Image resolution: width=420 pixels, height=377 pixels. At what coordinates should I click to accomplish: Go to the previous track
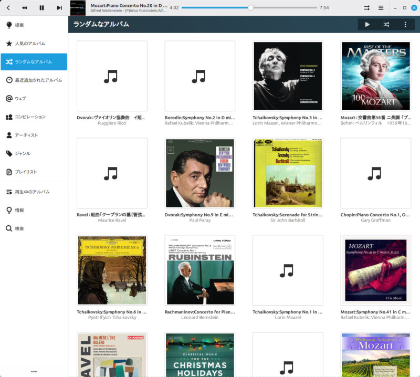click(x=25, y=8)
